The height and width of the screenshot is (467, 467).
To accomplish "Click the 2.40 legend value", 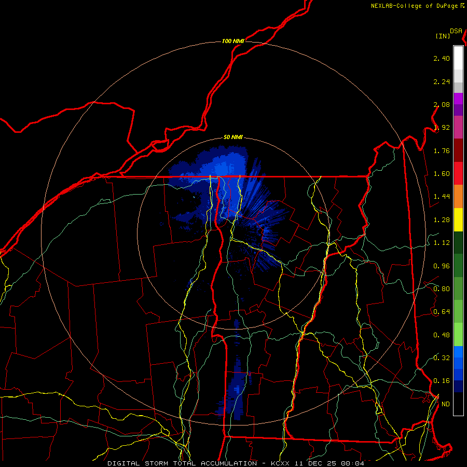I will [442, 58].
